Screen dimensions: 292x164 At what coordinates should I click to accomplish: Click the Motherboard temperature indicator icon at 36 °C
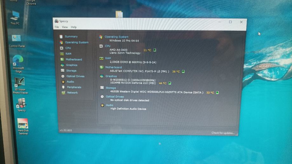click(183, 71)
